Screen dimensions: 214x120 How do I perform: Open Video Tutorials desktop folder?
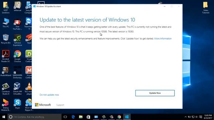(x=206, y=7)
